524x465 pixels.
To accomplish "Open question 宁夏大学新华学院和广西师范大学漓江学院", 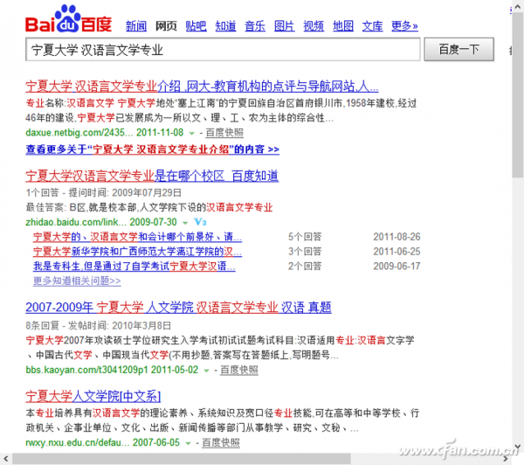I will tap(137, 252).
